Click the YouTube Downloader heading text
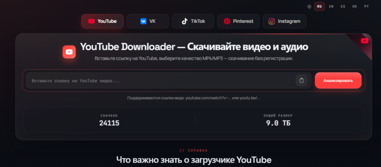The image size is (381, 167). (x=194, y=47)
